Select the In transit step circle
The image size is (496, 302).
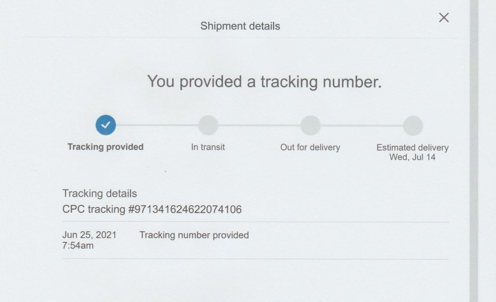click(x=208, y=125)
